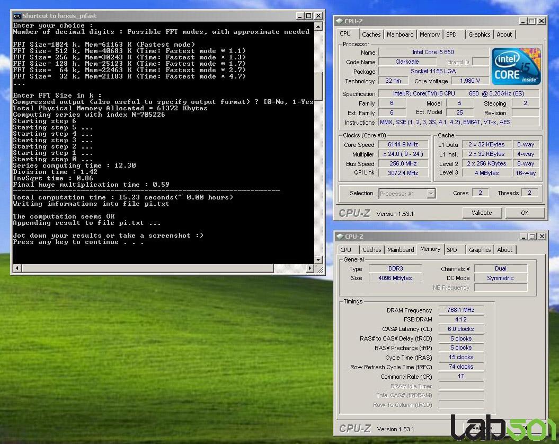Select CPU tab in bottom CPU-Z window
The height and width of the screenshot is (444, 559).
(x=346, y=250)
